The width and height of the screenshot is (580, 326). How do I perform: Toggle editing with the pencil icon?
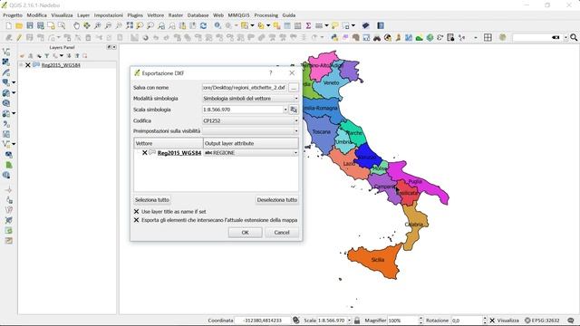tap(19, 37)
